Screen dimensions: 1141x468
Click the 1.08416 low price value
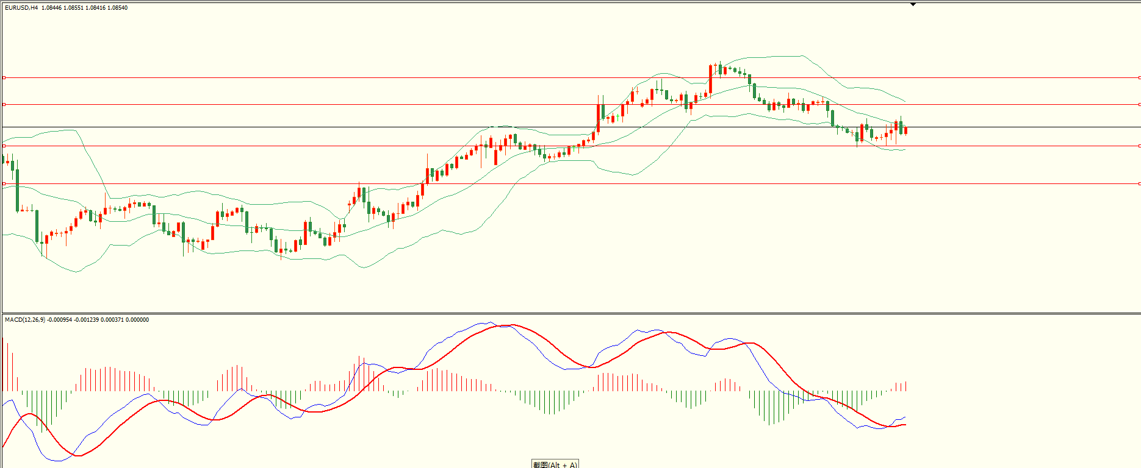95,8
